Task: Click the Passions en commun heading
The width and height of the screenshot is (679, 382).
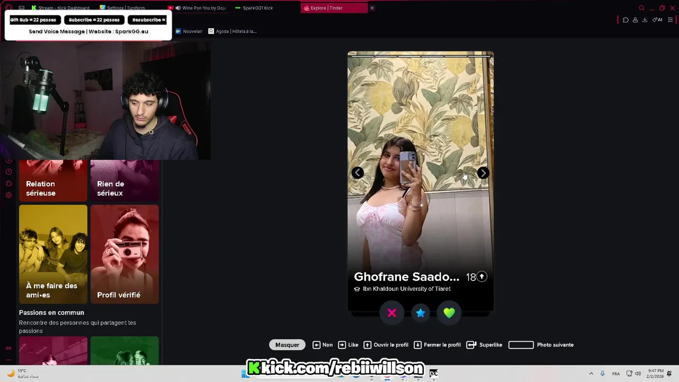Action: click(x=51, y=312)
